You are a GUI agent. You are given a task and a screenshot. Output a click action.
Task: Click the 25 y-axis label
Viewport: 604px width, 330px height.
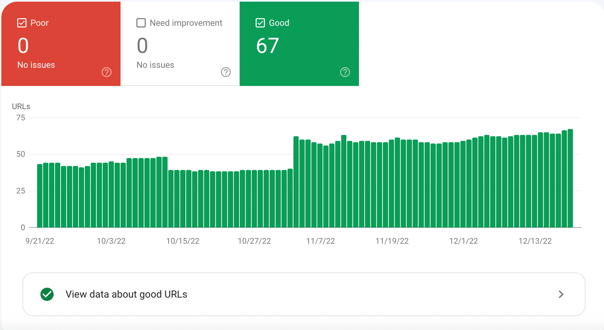pyautogui.click(x=21, y=191)
